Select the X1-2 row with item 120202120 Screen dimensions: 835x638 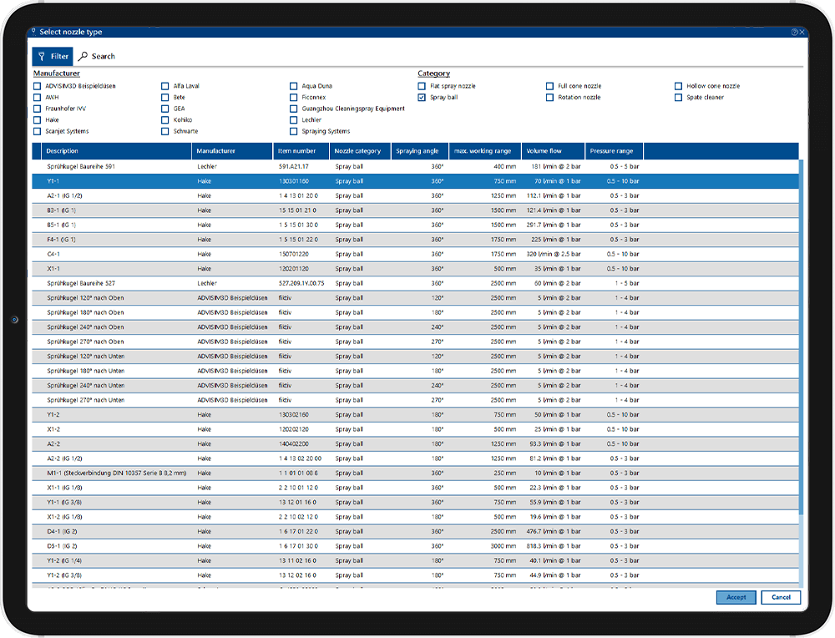[415, 430]
